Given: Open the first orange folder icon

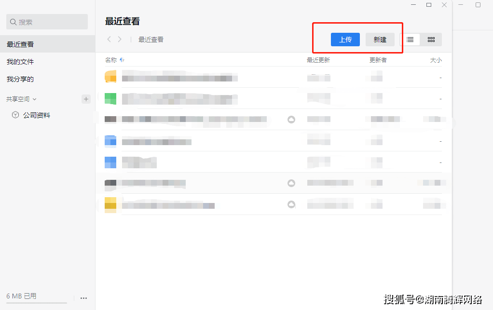Looking at the screenshot, I should point(110,77).
